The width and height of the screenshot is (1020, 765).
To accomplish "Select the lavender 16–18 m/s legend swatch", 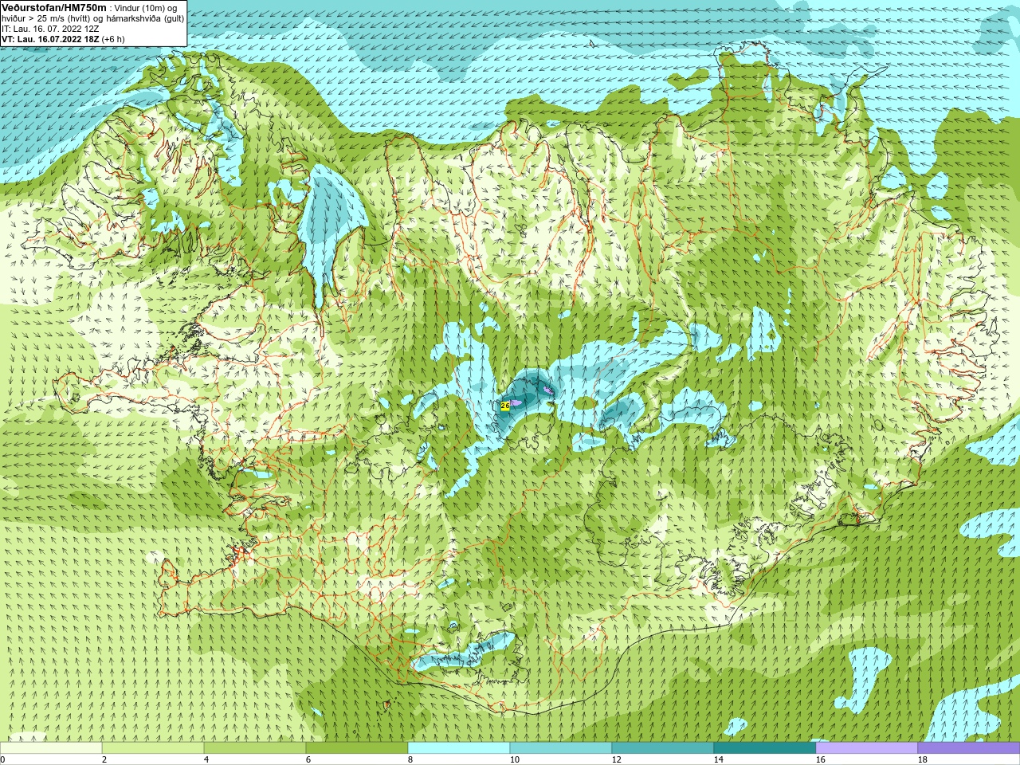I will [867, 748].
